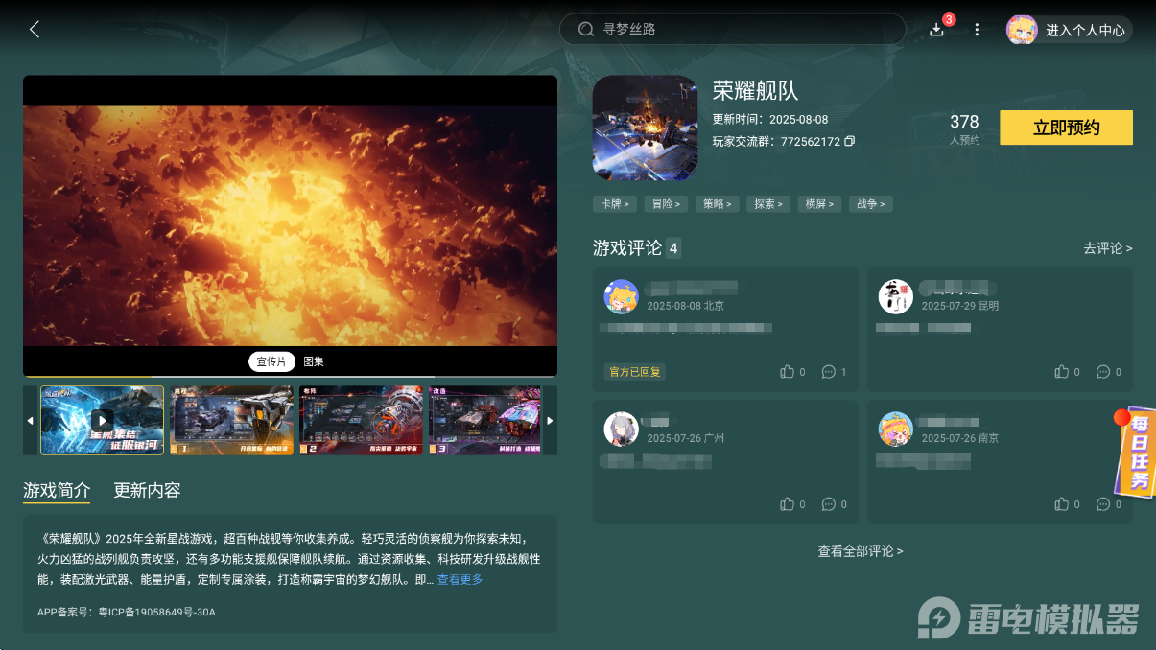
Task: Switch to the 图集 tab
Action: [x=313, y=361]
